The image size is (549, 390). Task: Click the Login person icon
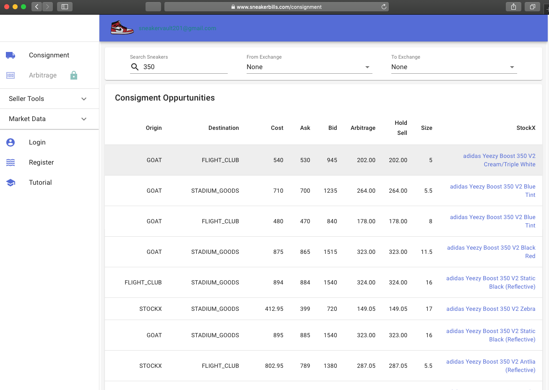coord(10,142)
